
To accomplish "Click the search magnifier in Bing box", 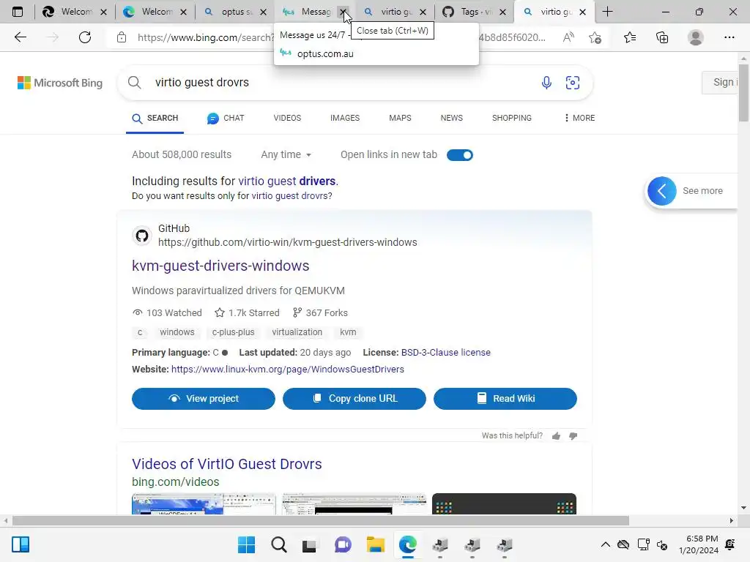I will 135,83.
